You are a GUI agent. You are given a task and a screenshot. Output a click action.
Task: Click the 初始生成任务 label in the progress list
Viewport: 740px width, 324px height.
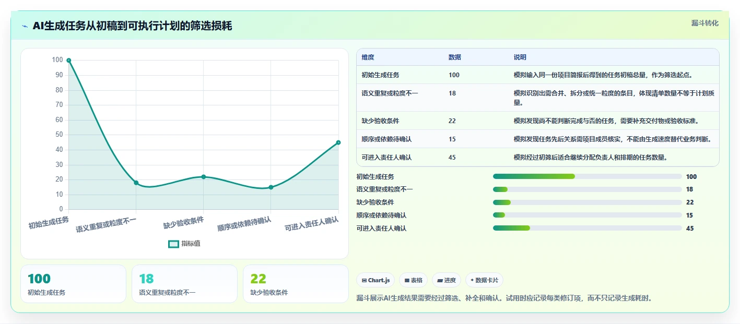coord(375,176)
